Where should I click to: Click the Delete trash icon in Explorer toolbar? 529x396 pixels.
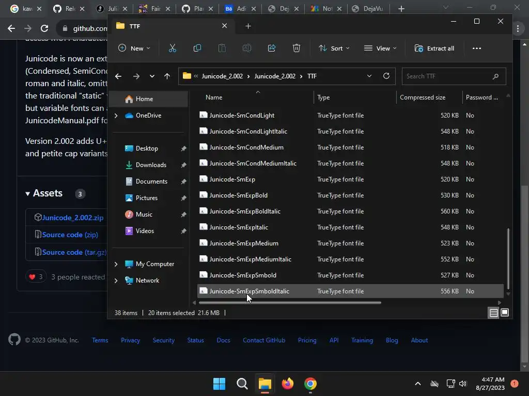[296, 48]
